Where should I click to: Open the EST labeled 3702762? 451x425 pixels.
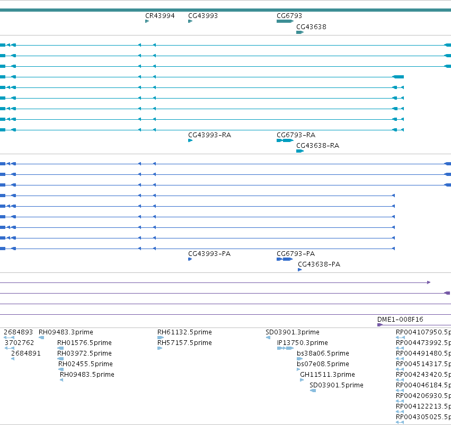pyautogui.click(x=19, y=343)
